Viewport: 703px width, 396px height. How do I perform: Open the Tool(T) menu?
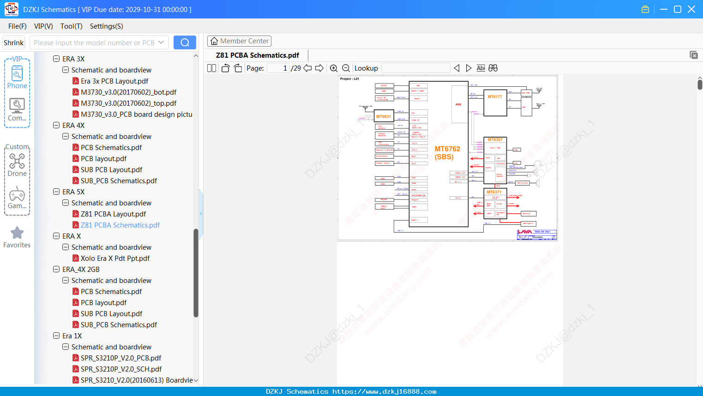pos(72,26)
